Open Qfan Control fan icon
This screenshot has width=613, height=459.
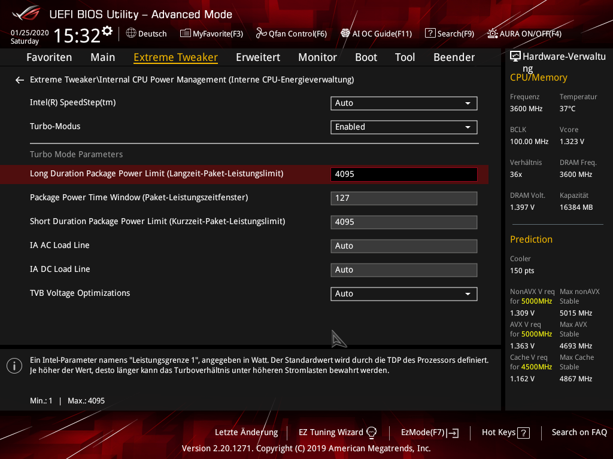tap(261, 33)
